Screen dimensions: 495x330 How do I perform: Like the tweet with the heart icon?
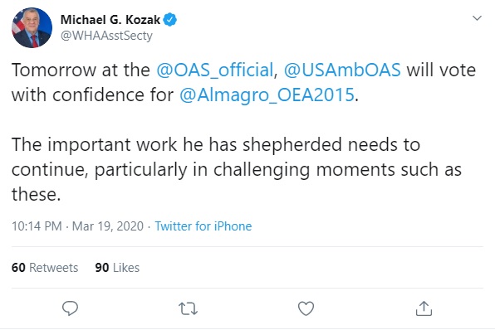(306, 308)
